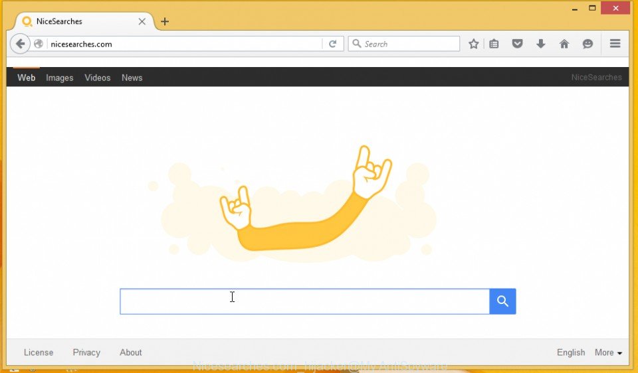This screenshot has width=638, height=373.
Task: Open the About footer link
Action: (131, 352)
